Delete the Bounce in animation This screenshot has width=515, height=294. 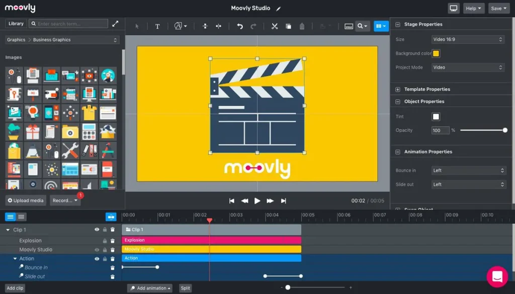click(x=113, y=268)
